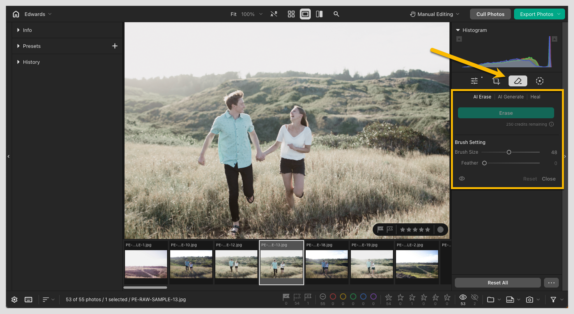
Task: Open the sort order dropdown
Action: point(49,300)
